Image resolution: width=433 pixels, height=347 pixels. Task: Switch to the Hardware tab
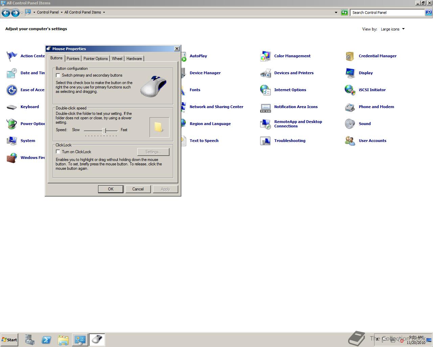click(x=134, y=59)
